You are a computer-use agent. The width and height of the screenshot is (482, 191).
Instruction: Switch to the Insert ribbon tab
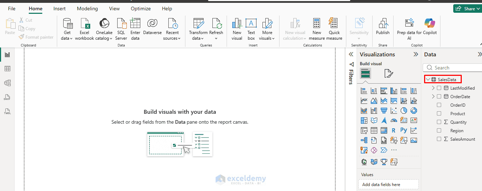click(60, 9)
